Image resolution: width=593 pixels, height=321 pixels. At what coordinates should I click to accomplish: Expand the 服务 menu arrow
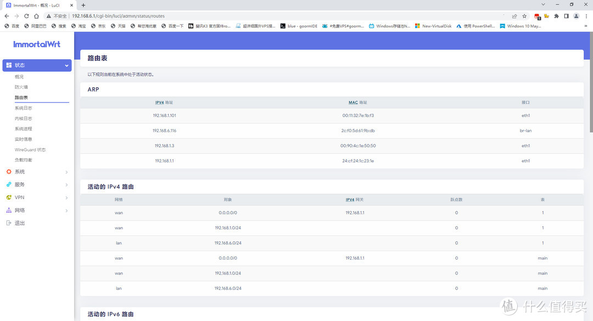pyautogui.click(x=66, y=185)
